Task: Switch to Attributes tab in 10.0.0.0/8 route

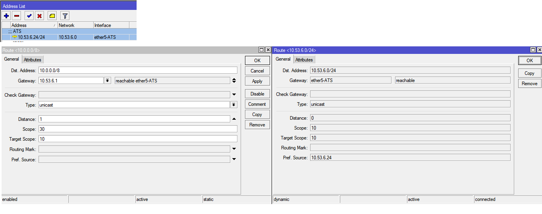Action: pos(32,60)
